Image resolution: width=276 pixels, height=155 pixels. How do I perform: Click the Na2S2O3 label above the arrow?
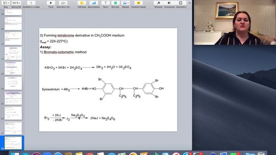click(78, 115)
